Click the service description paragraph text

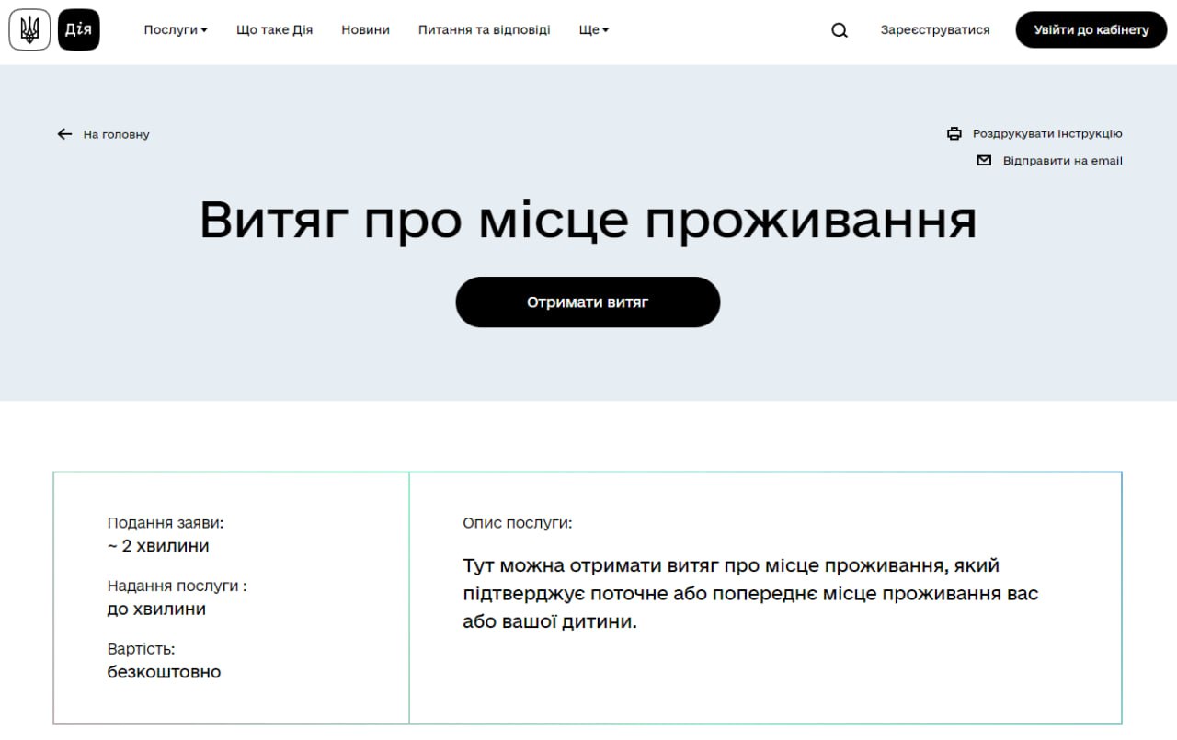tap(750, 593)
